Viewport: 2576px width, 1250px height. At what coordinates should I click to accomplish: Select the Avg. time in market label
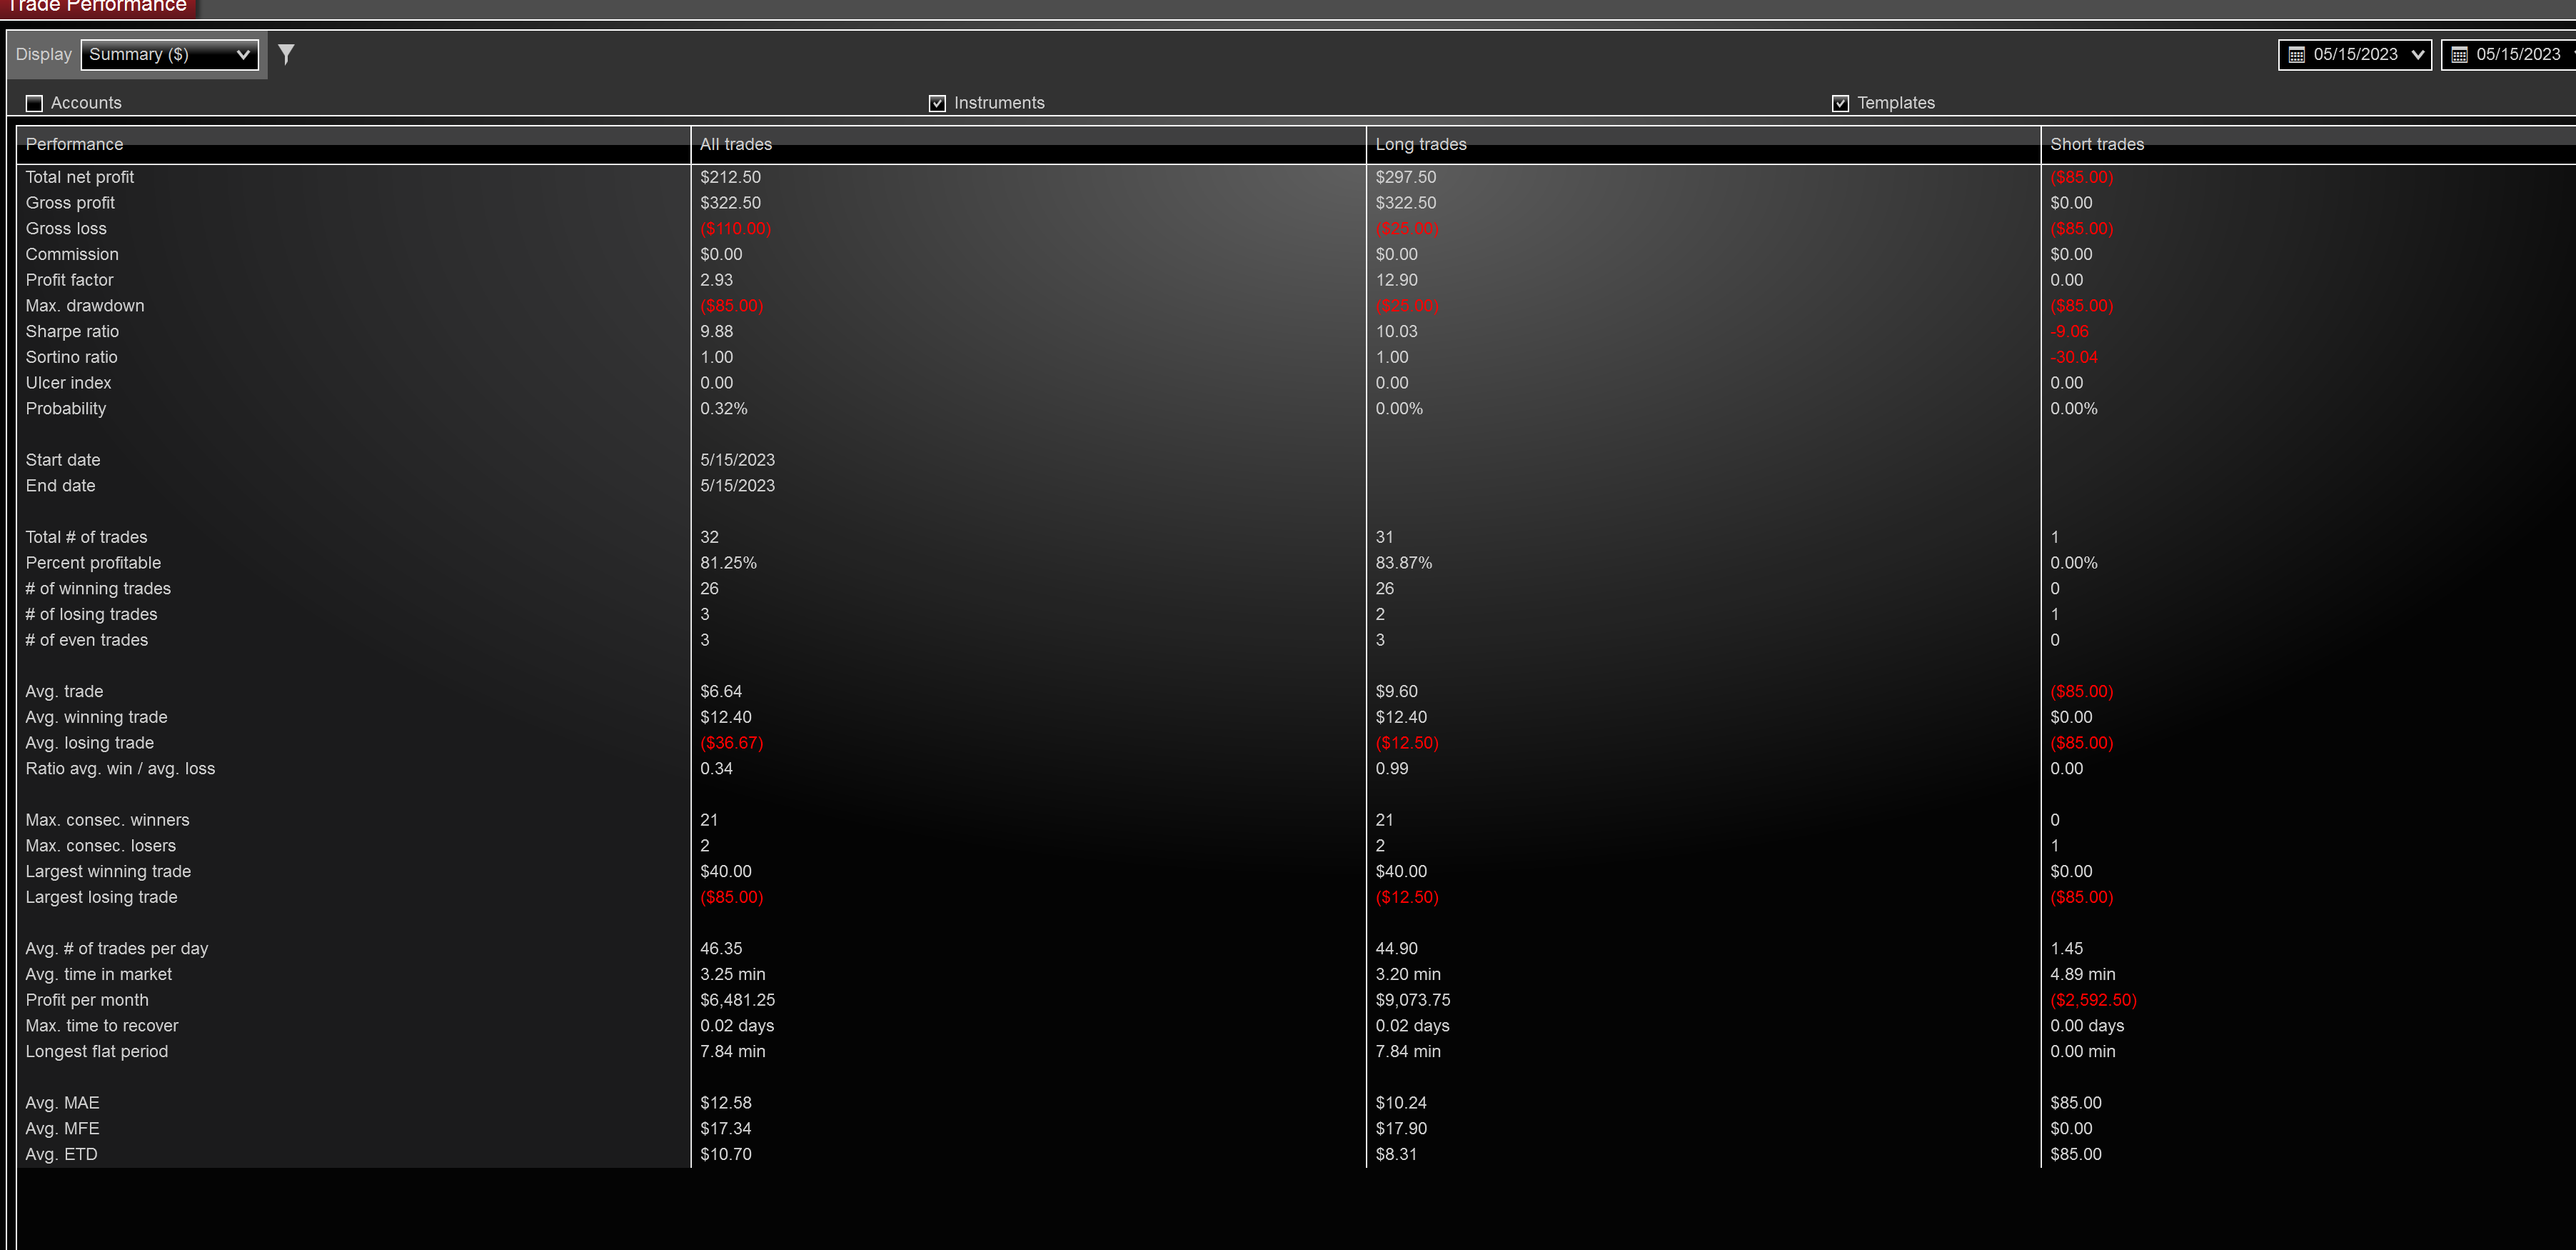point(99,975)
